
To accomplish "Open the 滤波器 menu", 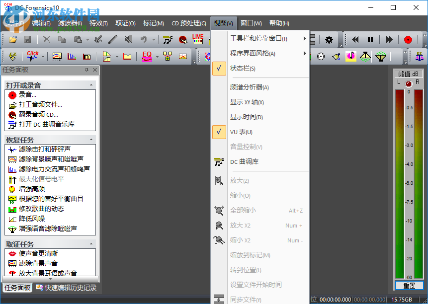I will coord(70,23).
